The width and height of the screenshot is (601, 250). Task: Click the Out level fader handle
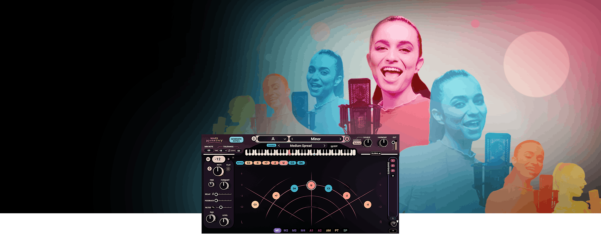coord(393,142)
